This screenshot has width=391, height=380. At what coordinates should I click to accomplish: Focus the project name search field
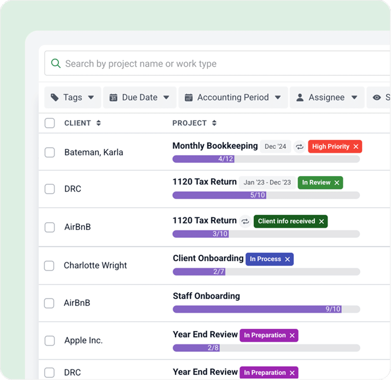(217, 64)
